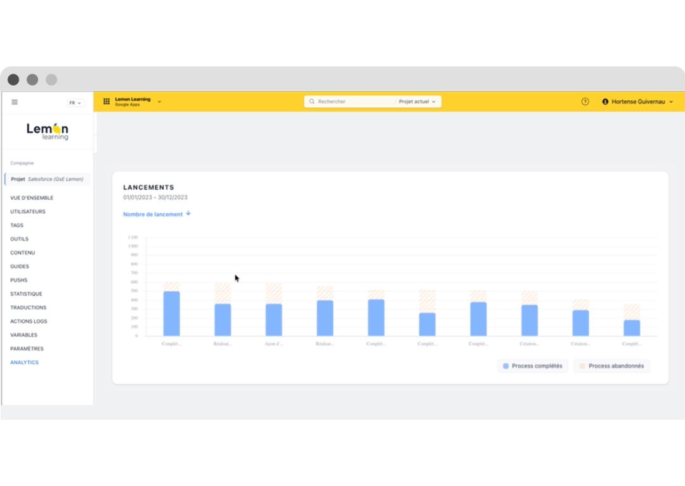Viewport: 685px width, 486px height.
Task: Click into the Rechercher search field
Action: click(x=354, y=102)
